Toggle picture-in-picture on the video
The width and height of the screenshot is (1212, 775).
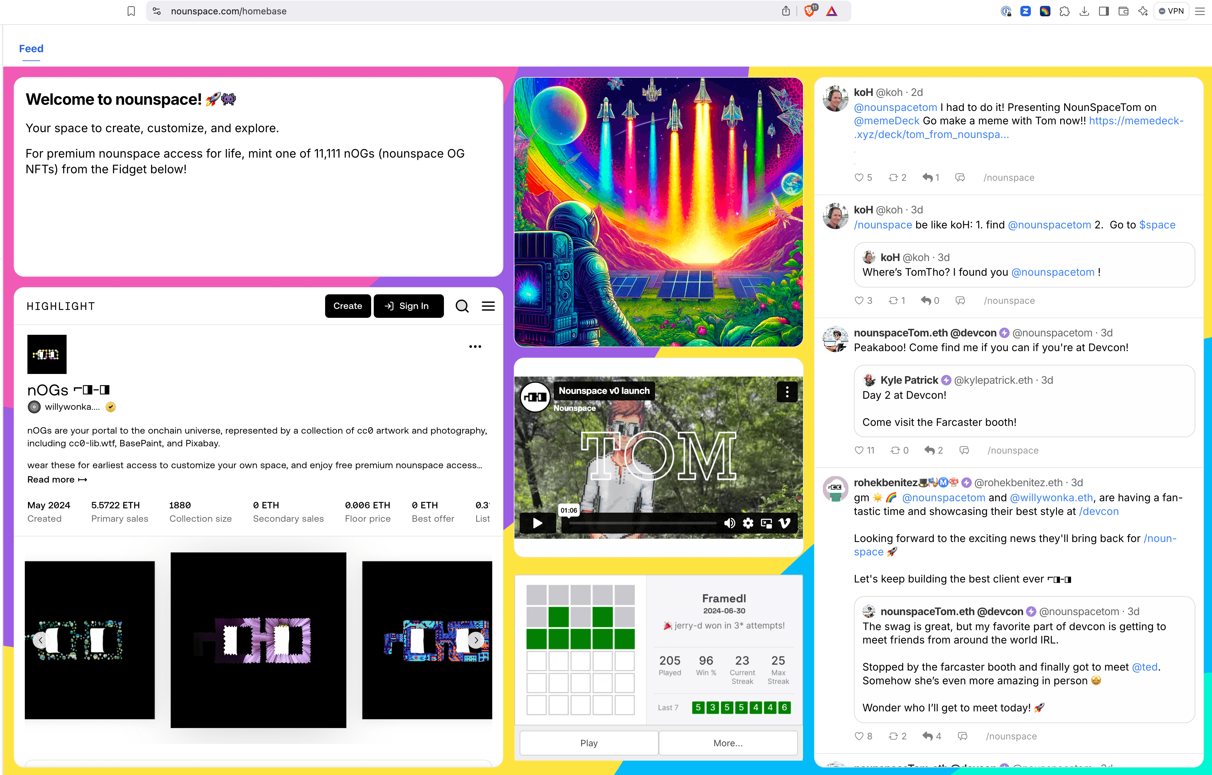click(766, 523)
